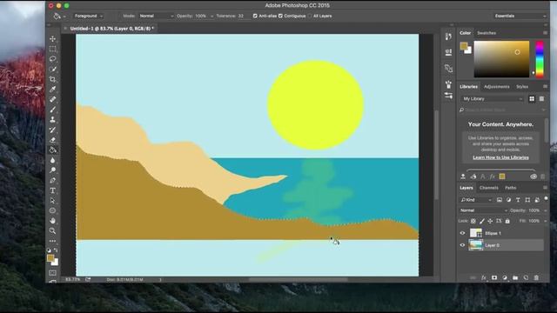
Task: Create a new layer
Action: (526, 278)
